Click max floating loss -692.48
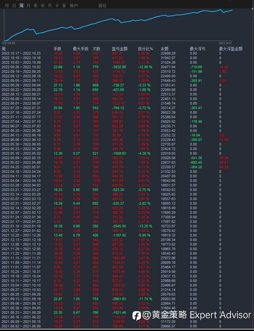Image resolution: width=254 pixels, height=331 pixels. [x=196, y=162]
